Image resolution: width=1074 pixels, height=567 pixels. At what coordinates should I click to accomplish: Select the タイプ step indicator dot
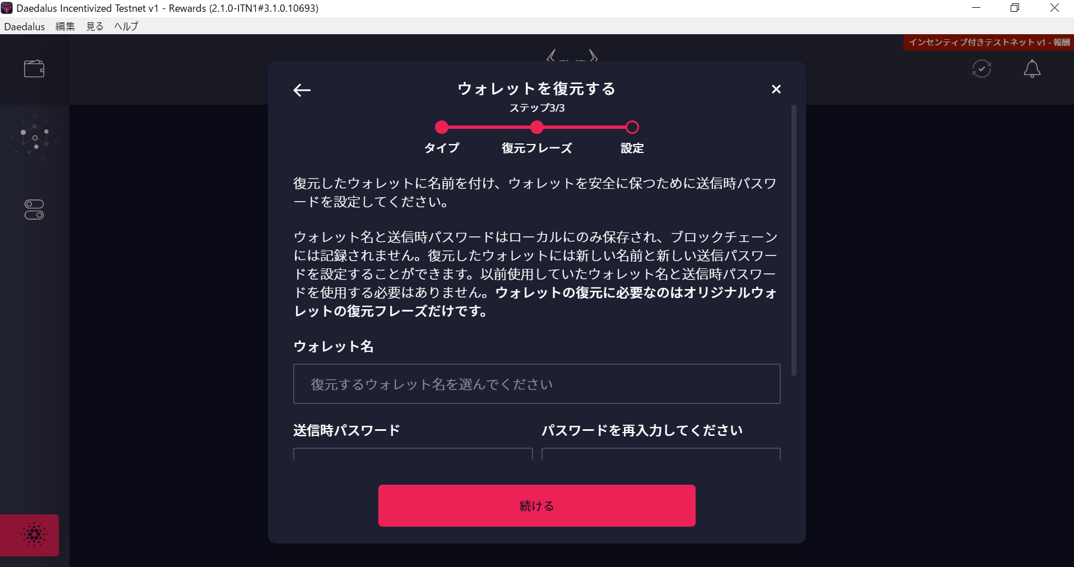coord(442,127)
